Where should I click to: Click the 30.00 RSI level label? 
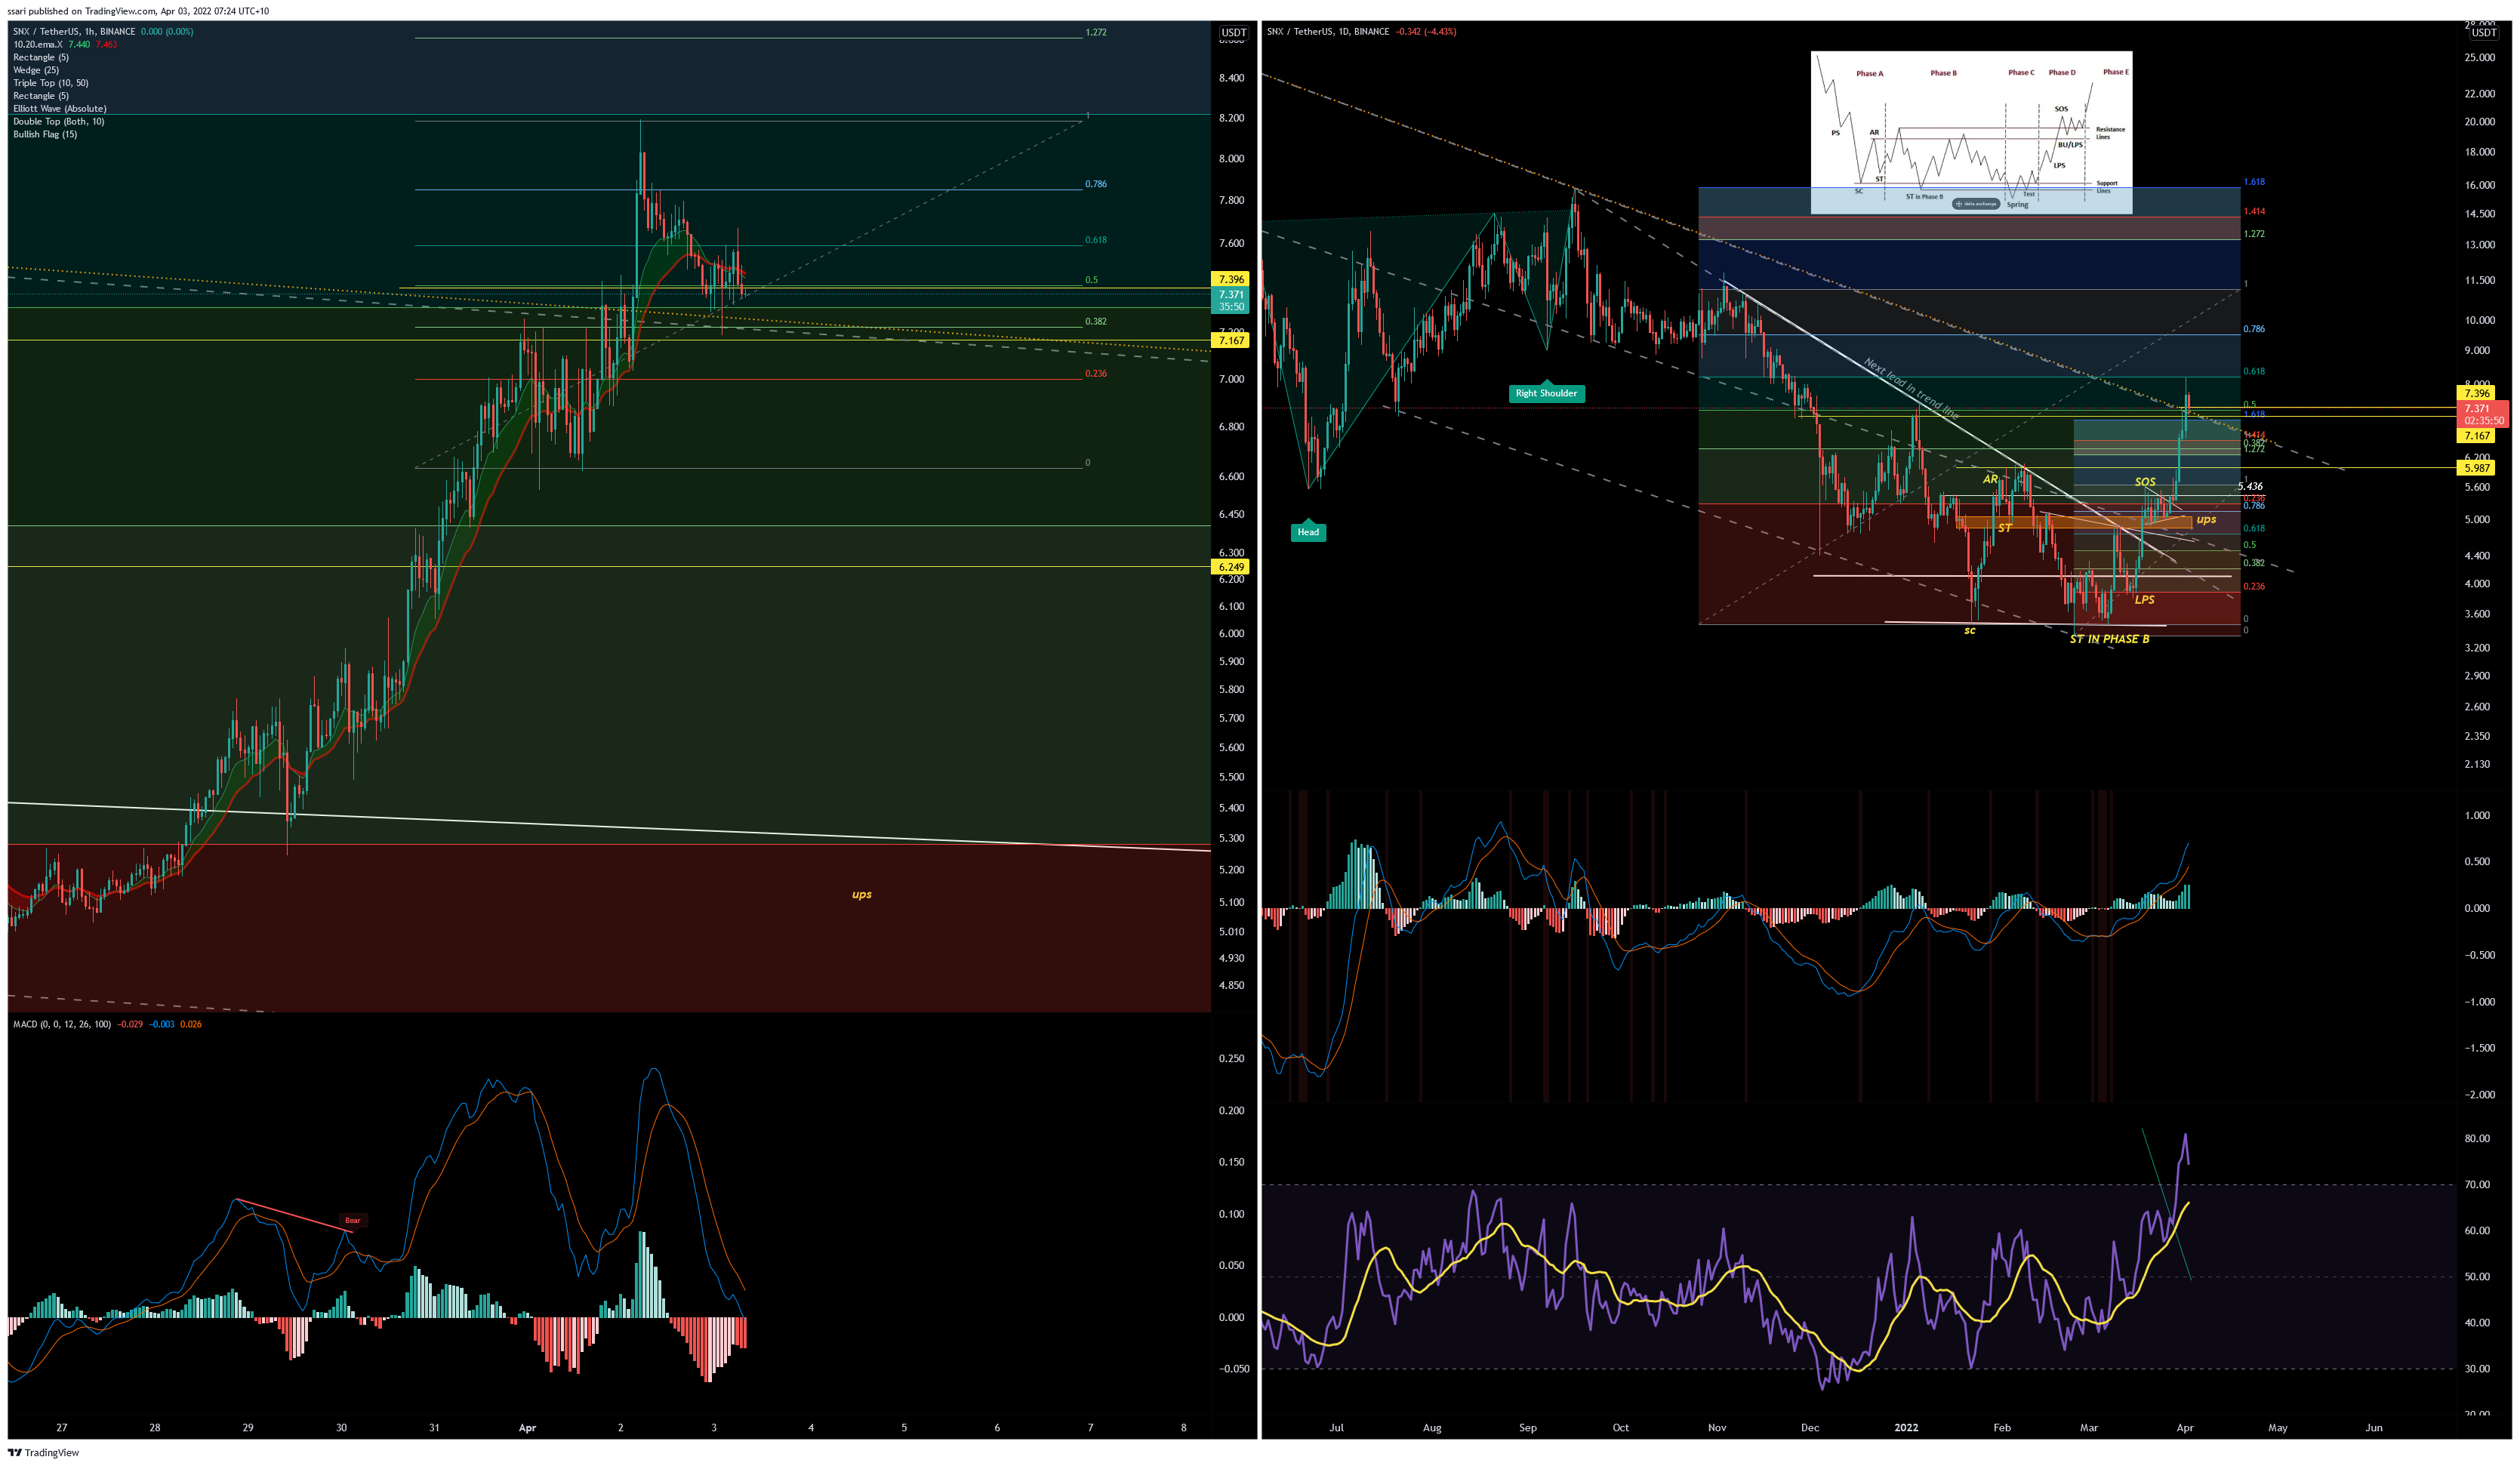tap(2477, 1368)
